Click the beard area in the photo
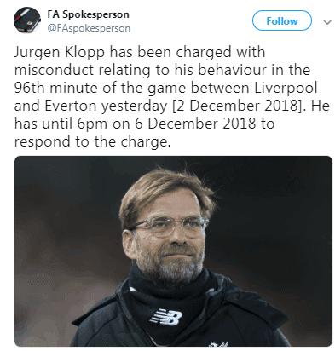The width and height of the screenshot is (335, 351). [170, 267]
